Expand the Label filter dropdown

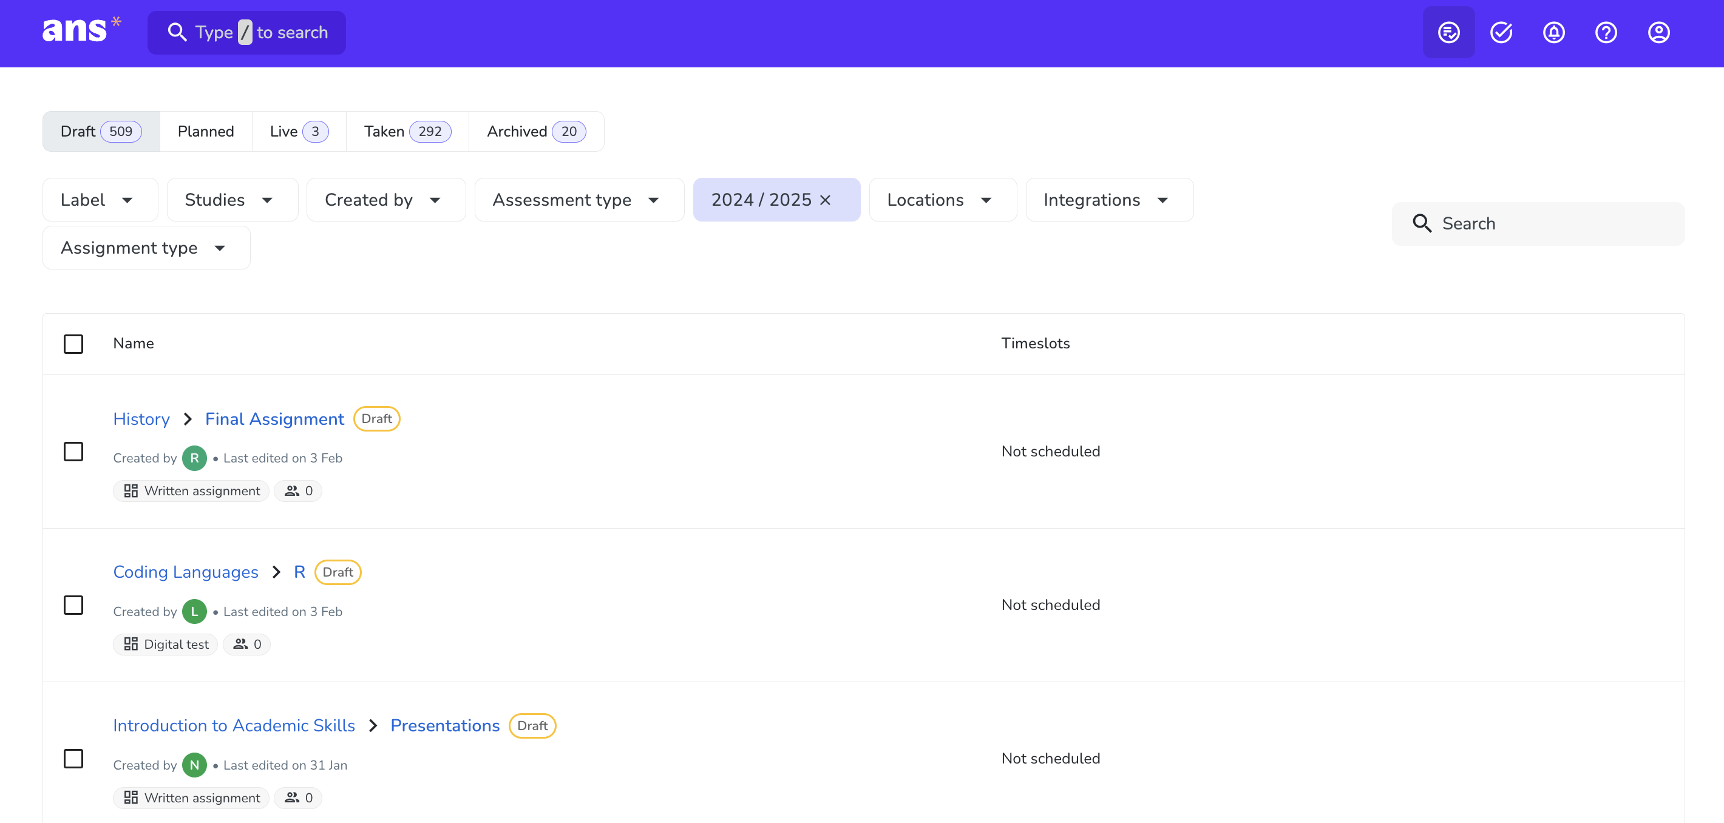(100, 200)
